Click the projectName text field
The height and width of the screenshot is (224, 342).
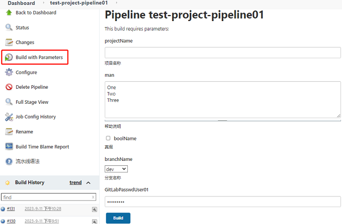[x=222, y=53]
